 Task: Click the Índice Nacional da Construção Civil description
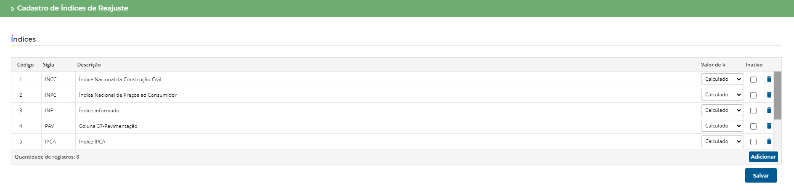pos(120,80)
